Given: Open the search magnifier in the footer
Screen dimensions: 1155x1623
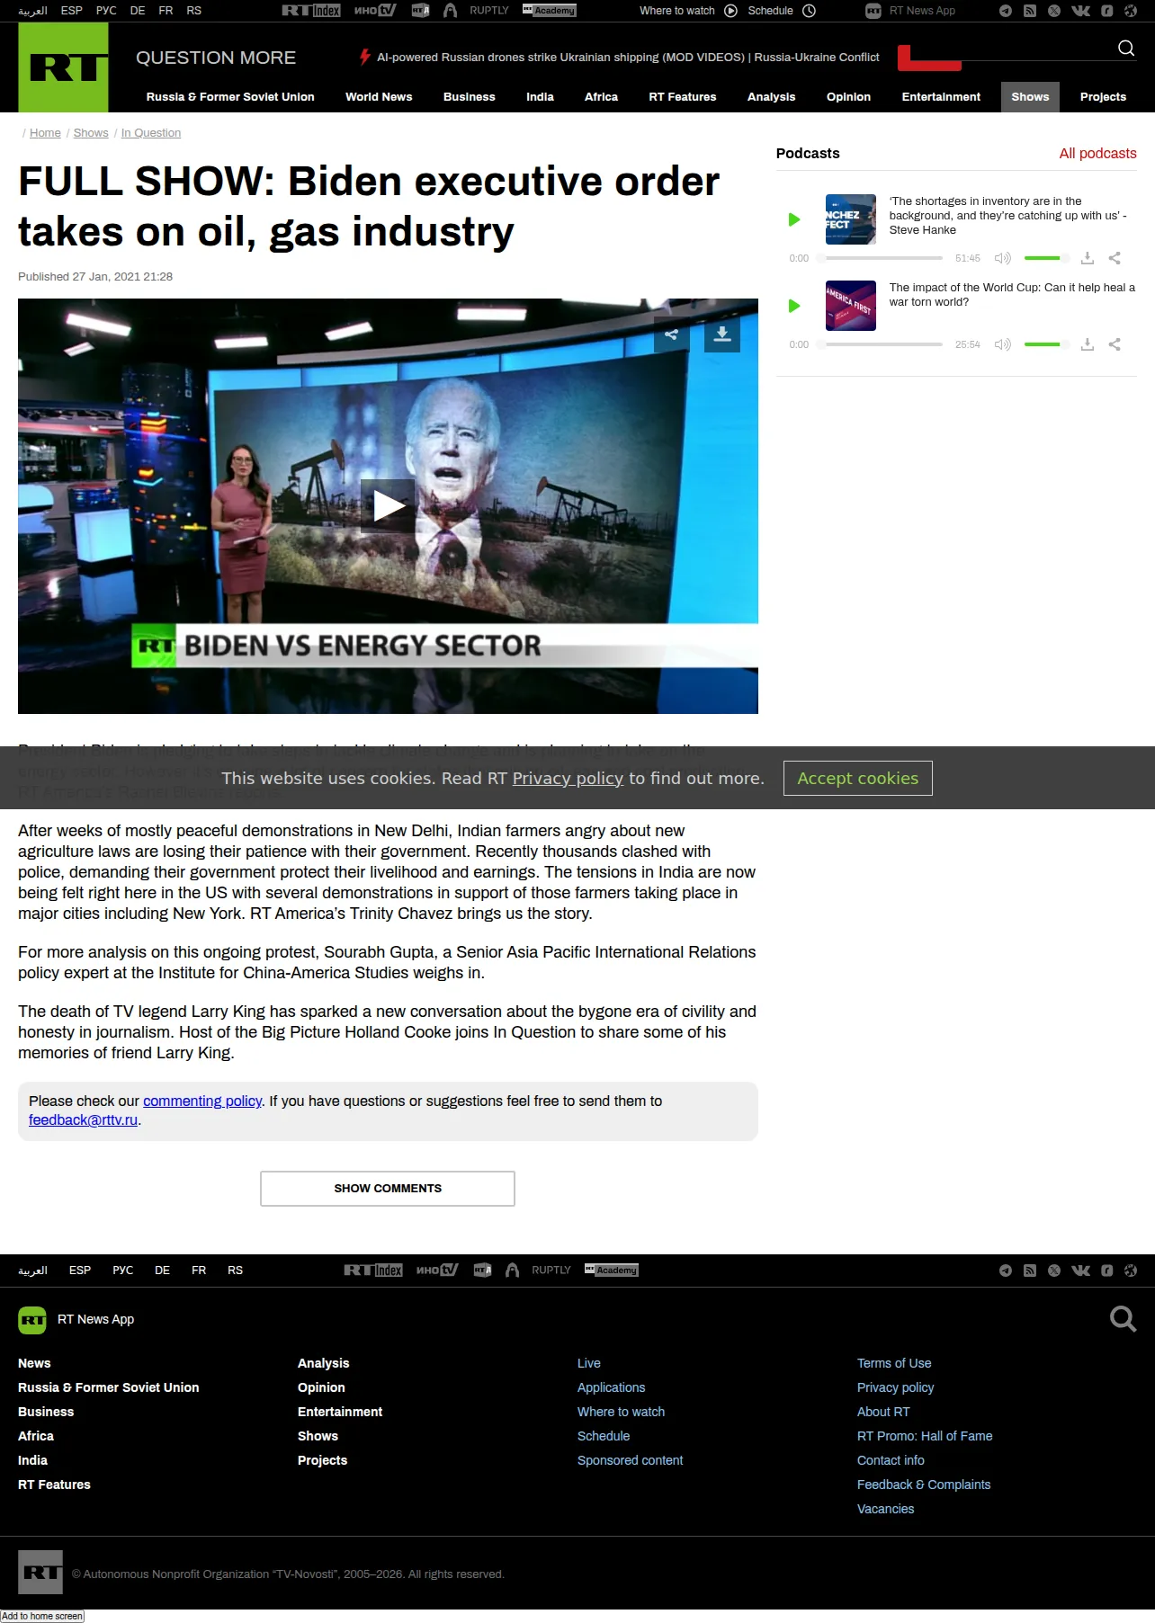Looking at the screenshot, I should 1124,1319.
